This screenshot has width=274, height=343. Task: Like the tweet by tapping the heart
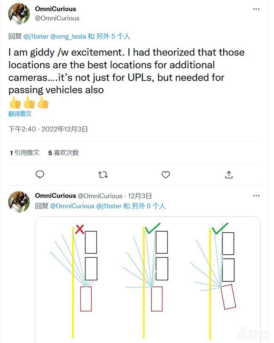[x=166, y=175]
